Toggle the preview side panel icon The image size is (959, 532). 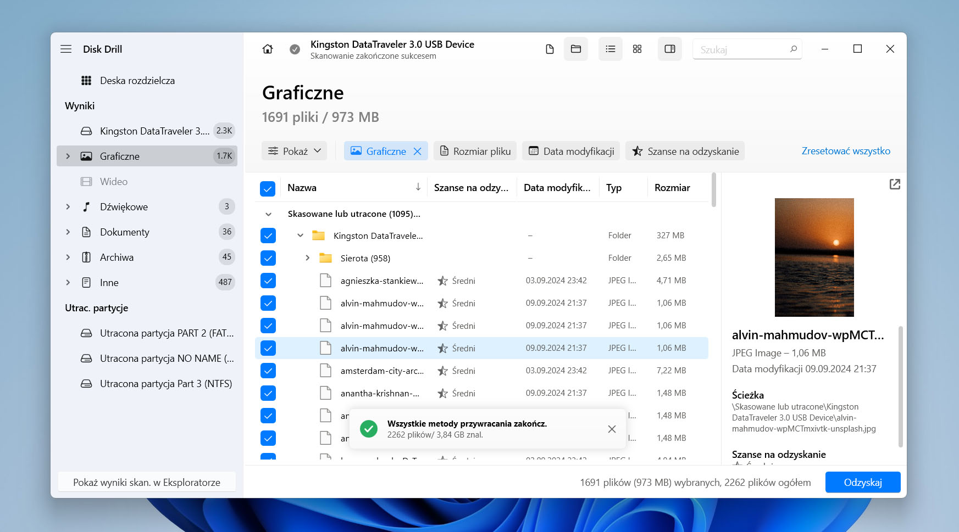pyautogui.click(x=670, y=49)
